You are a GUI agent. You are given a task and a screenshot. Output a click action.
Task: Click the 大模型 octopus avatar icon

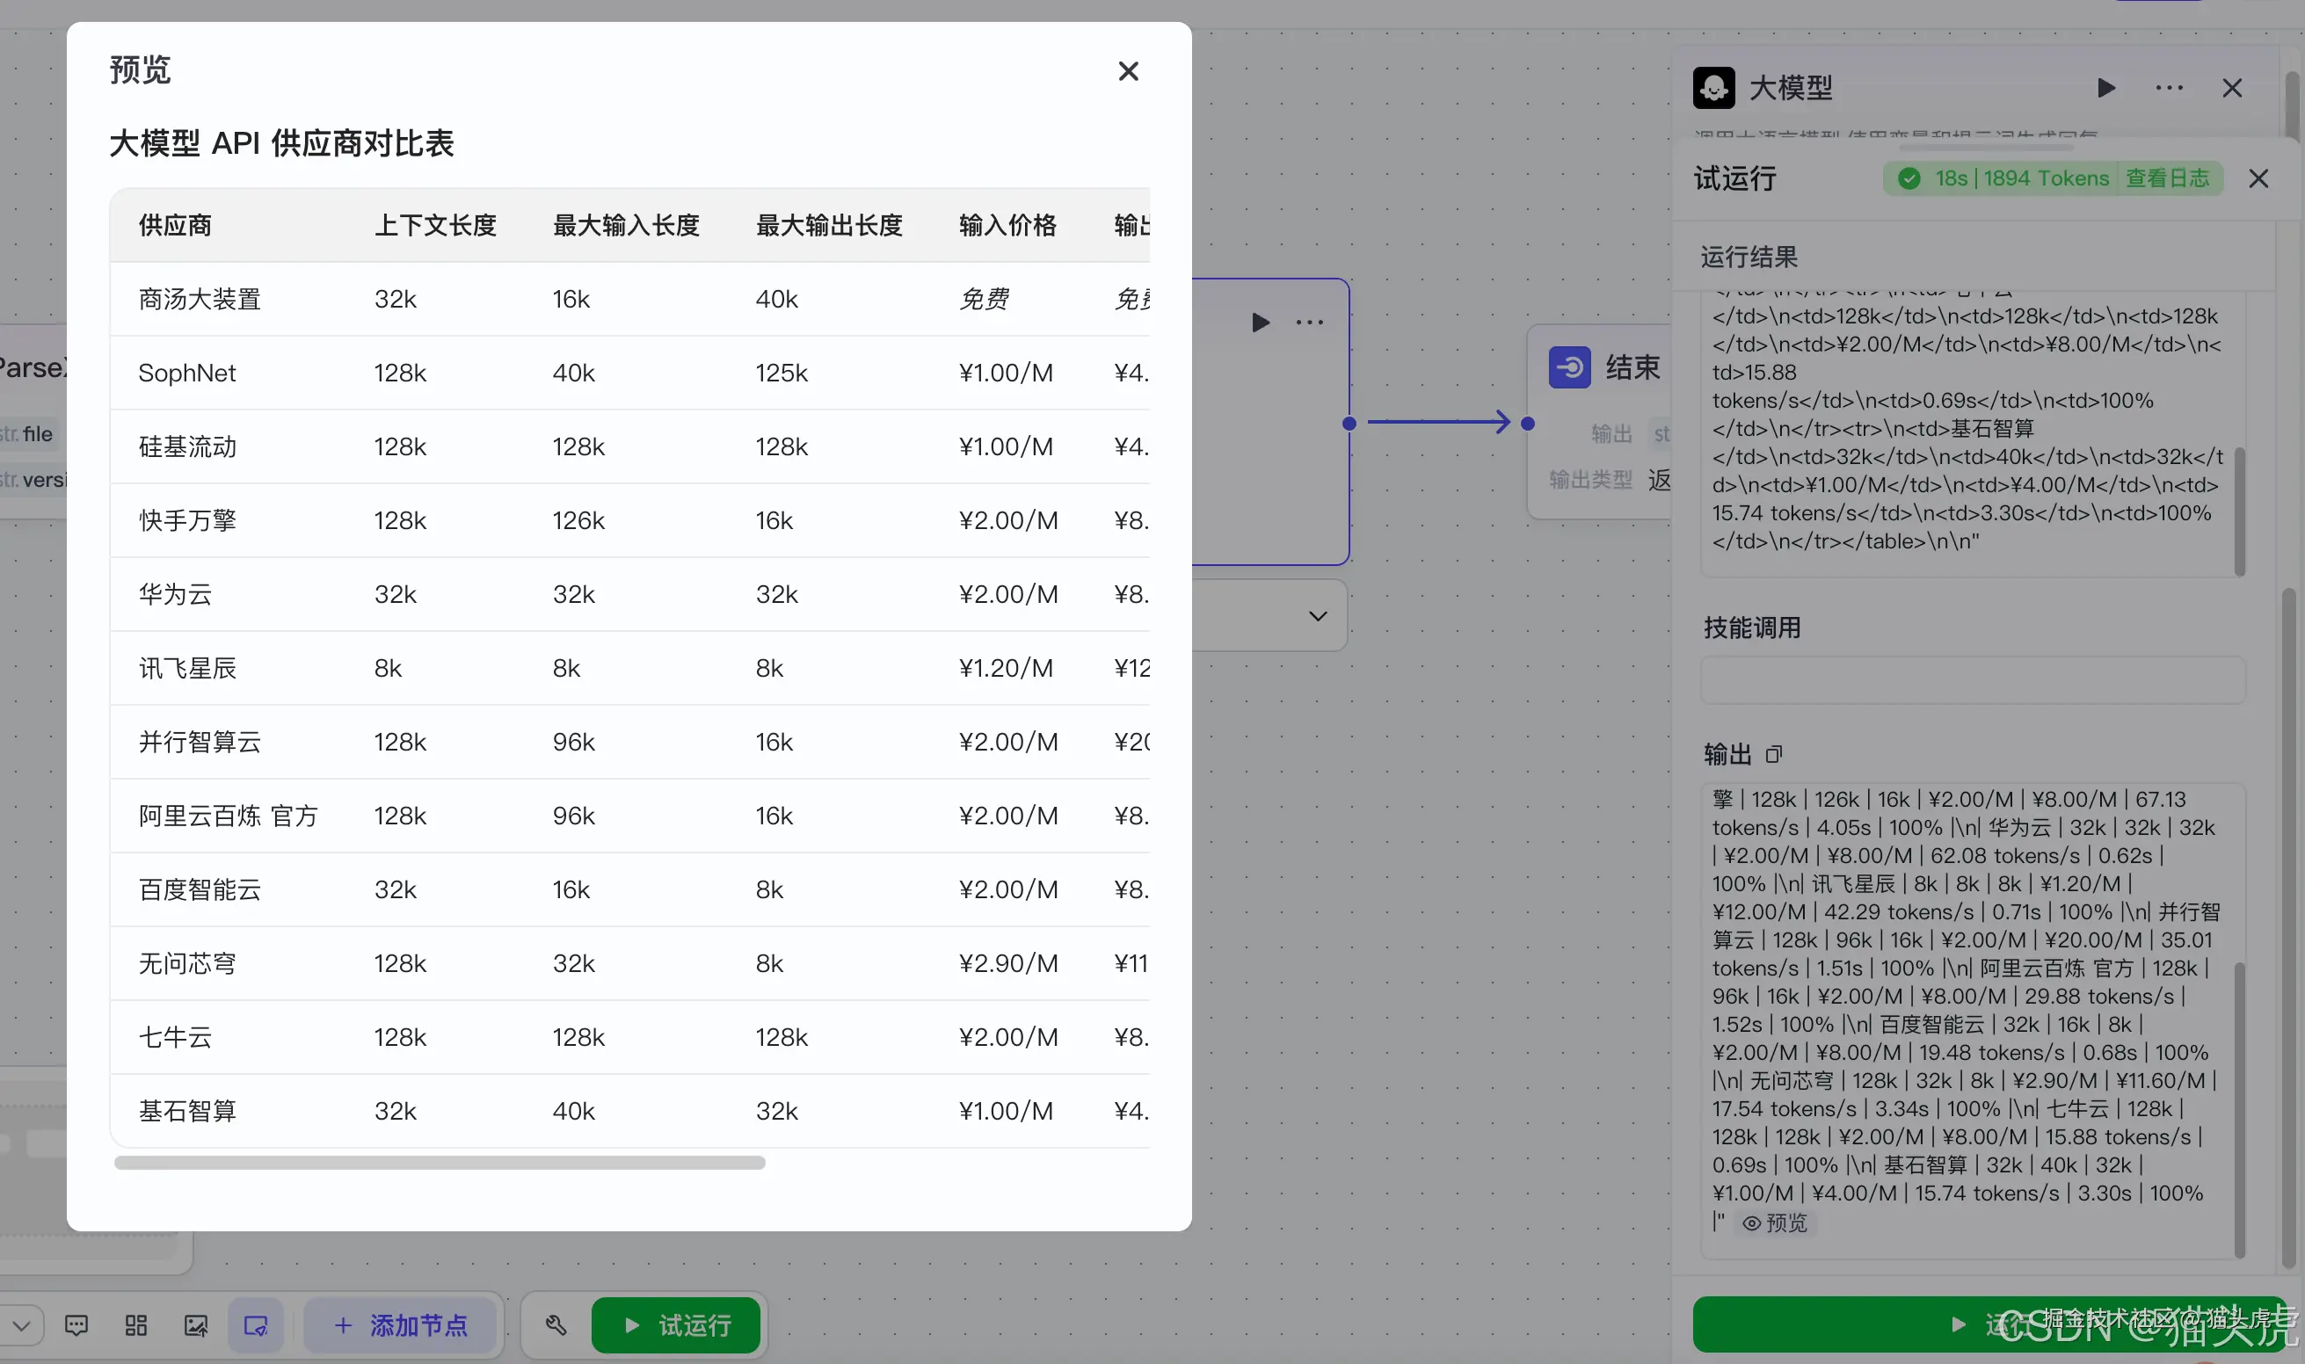tap(1712, 87)
